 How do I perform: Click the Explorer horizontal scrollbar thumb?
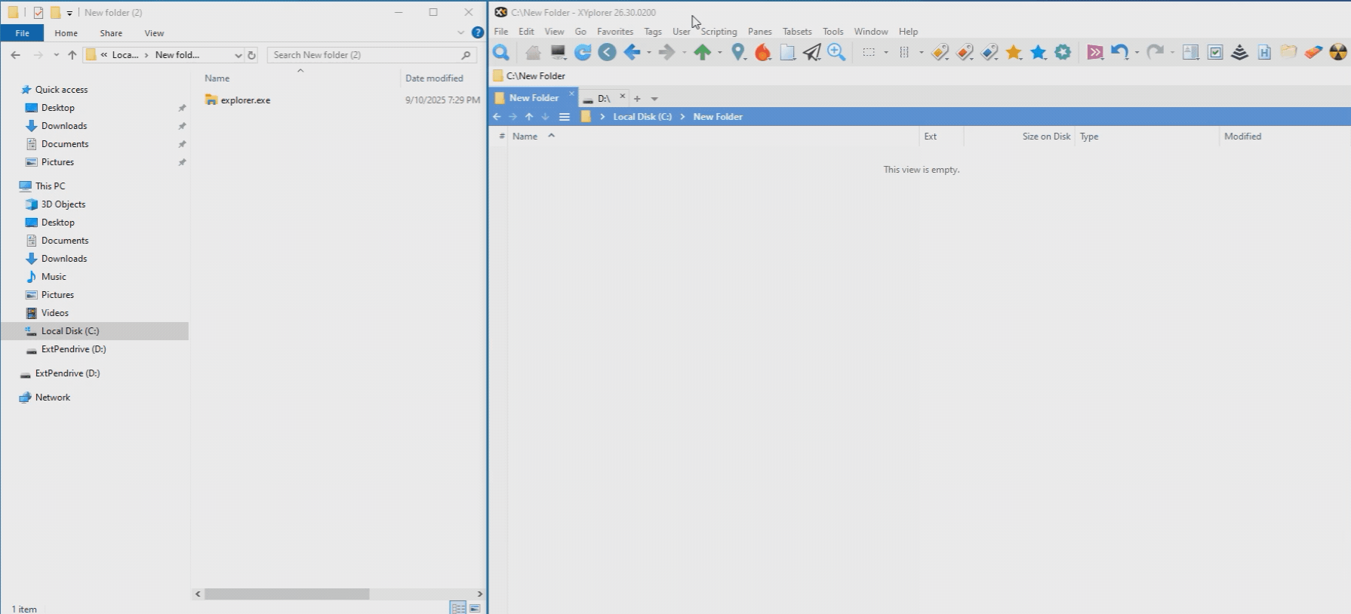coord(287,594)
